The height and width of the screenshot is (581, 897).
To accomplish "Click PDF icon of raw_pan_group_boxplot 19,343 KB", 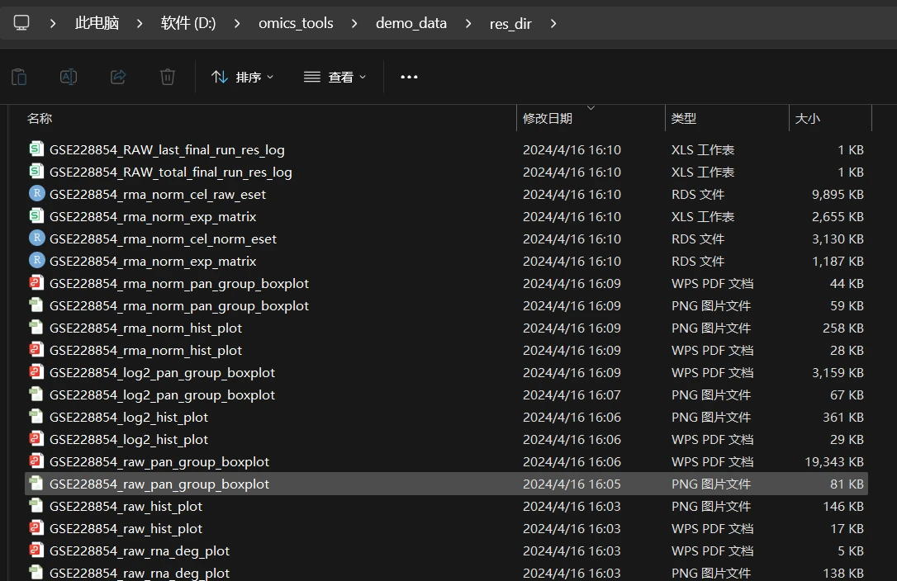I will point(36,461).
